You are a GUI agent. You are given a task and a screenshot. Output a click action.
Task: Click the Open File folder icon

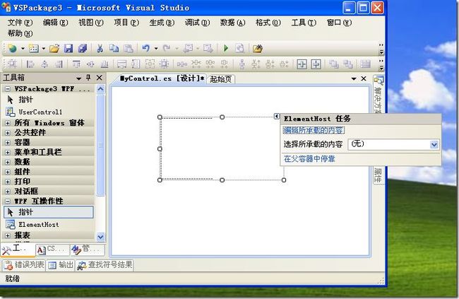coord(54,48)
